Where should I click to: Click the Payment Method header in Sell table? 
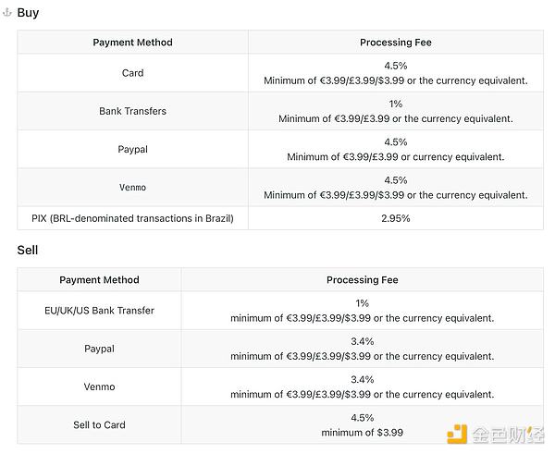pos(99,280)
